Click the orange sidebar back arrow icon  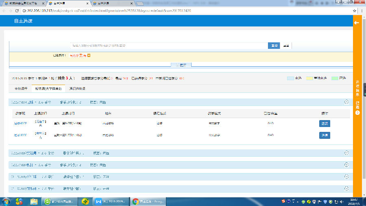[357, 23]
